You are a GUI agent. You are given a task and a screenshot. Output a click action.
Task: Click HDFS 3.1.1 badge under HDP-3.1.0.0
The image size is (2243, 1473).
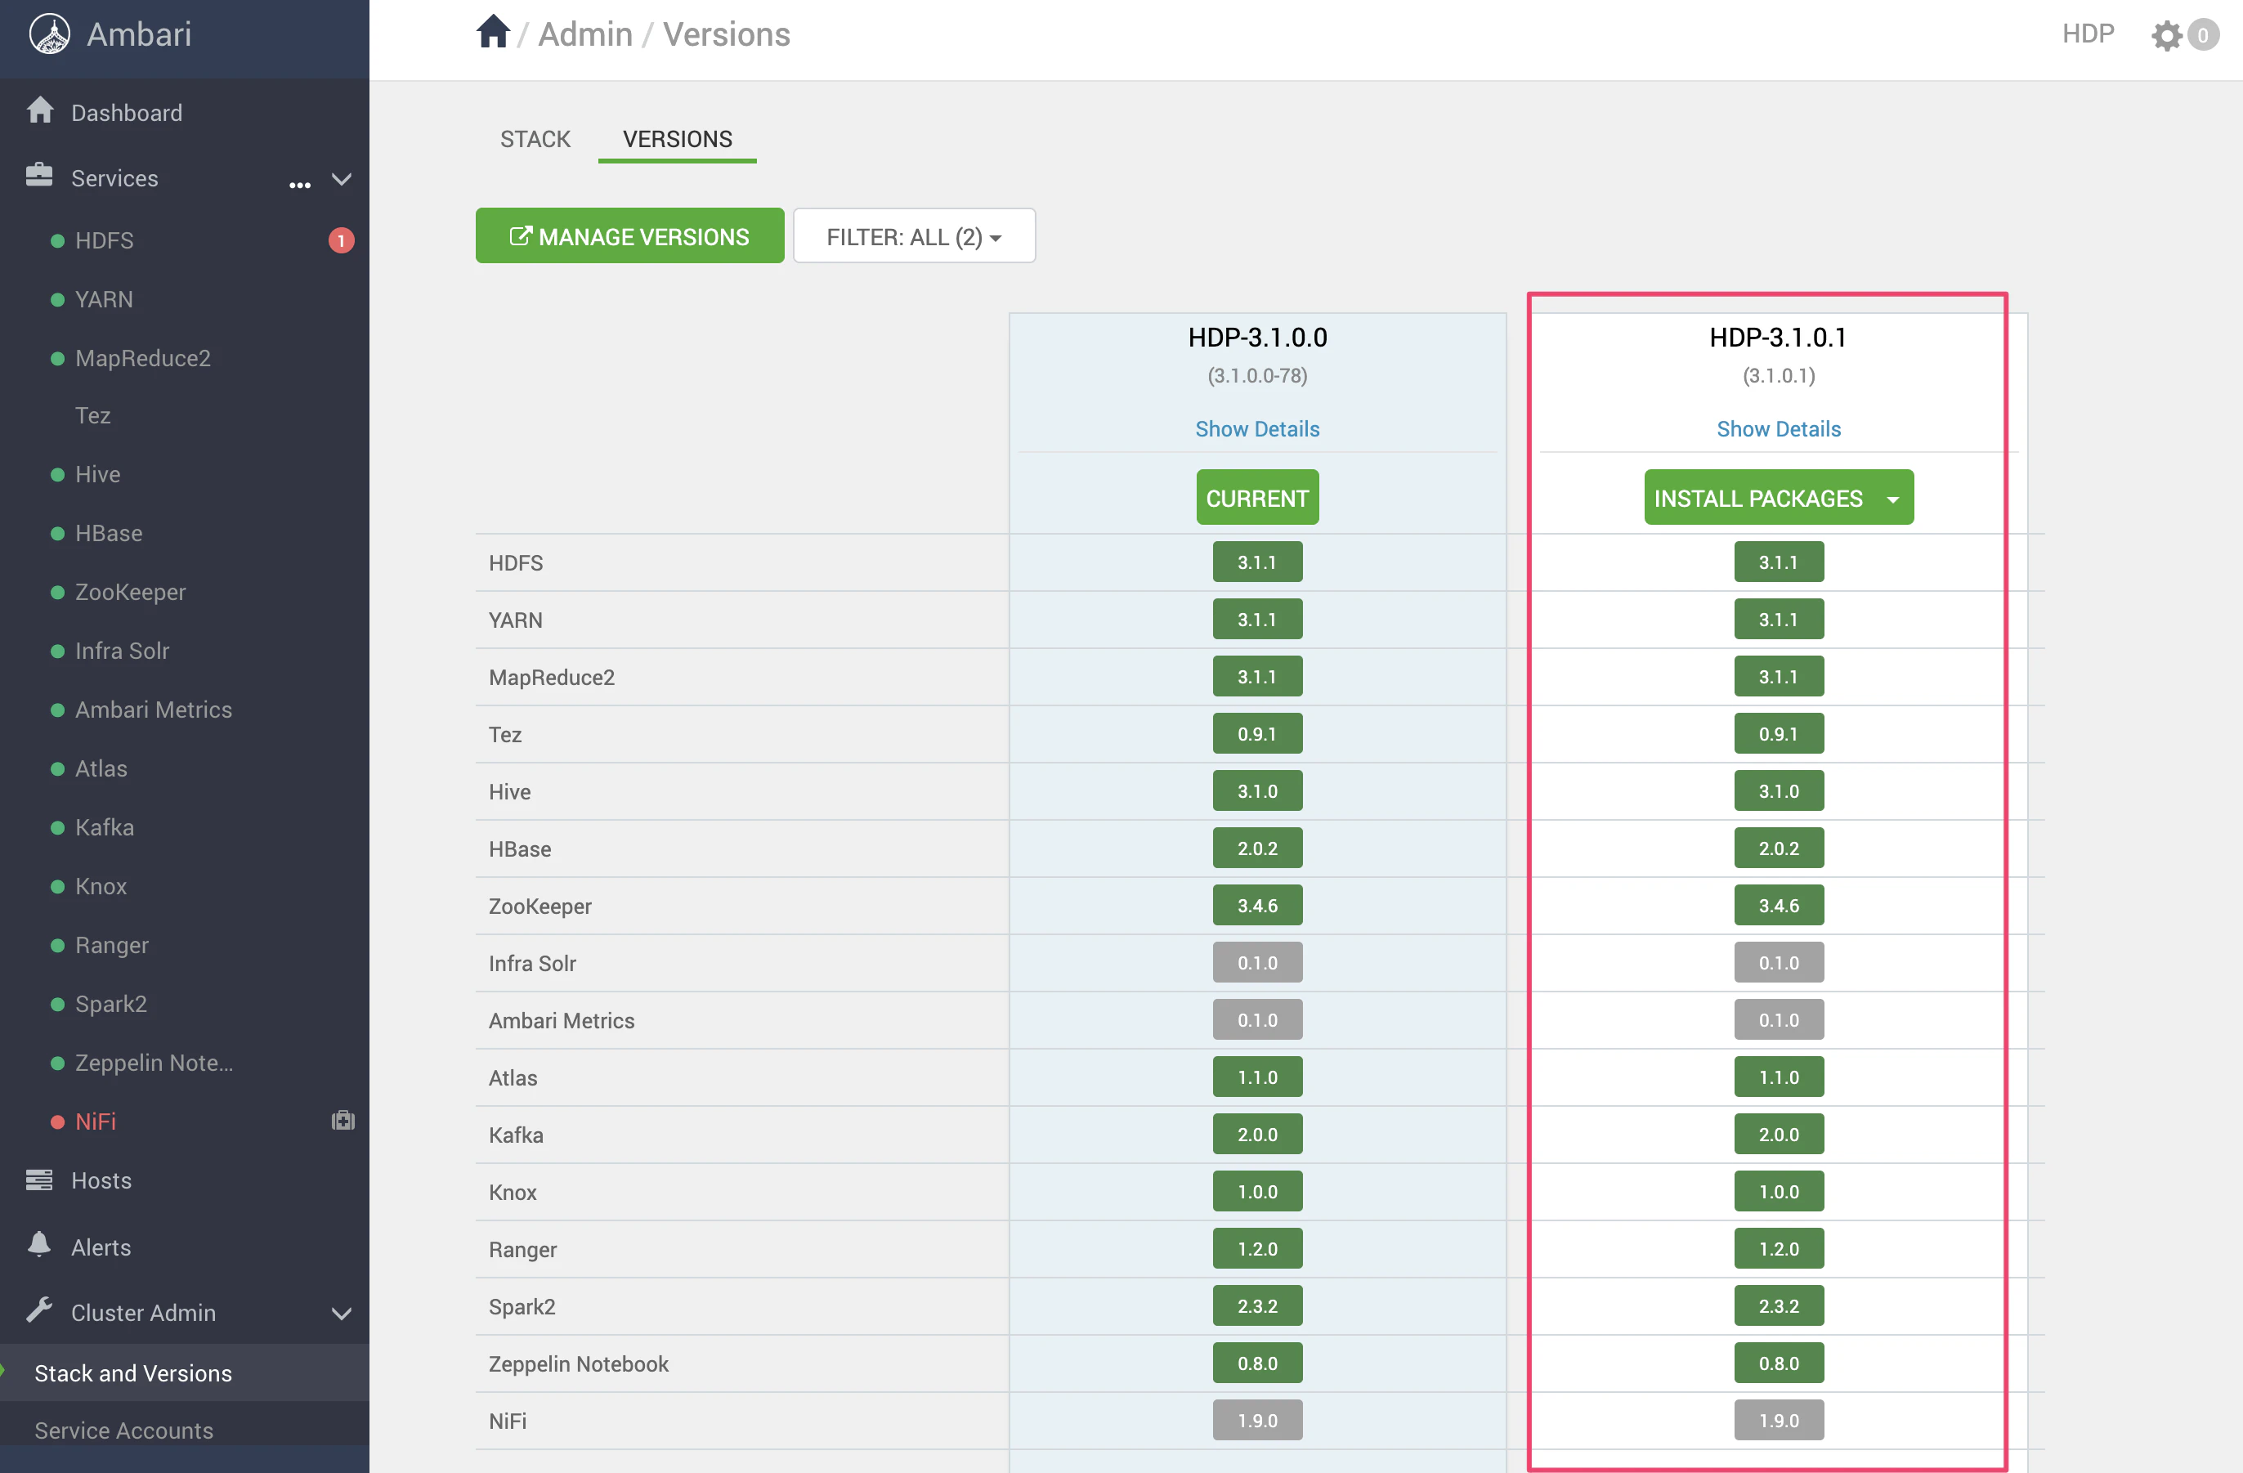click(x=1257, y=562)
